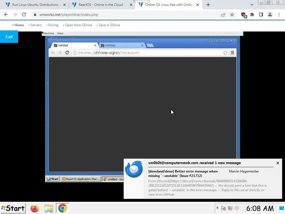Image resolution: width=285 pixels, height=214 pixels.
Task: Open the uBlock extension showing badge 4
Action: (x=244, y=15)
